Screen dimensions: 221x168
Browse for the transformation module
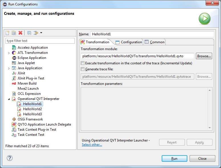coord(204,56)
